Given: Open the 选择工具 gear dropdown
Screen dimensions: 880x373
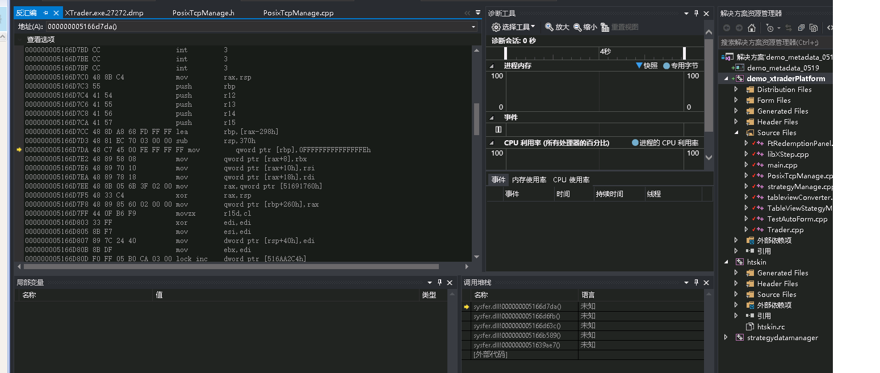Looking at the screenshot, I should click(x=513, y=27).
